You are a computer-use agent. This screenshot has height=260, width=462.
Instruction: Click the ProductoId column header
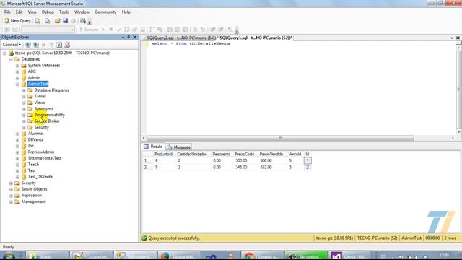[x=163, y=154]
